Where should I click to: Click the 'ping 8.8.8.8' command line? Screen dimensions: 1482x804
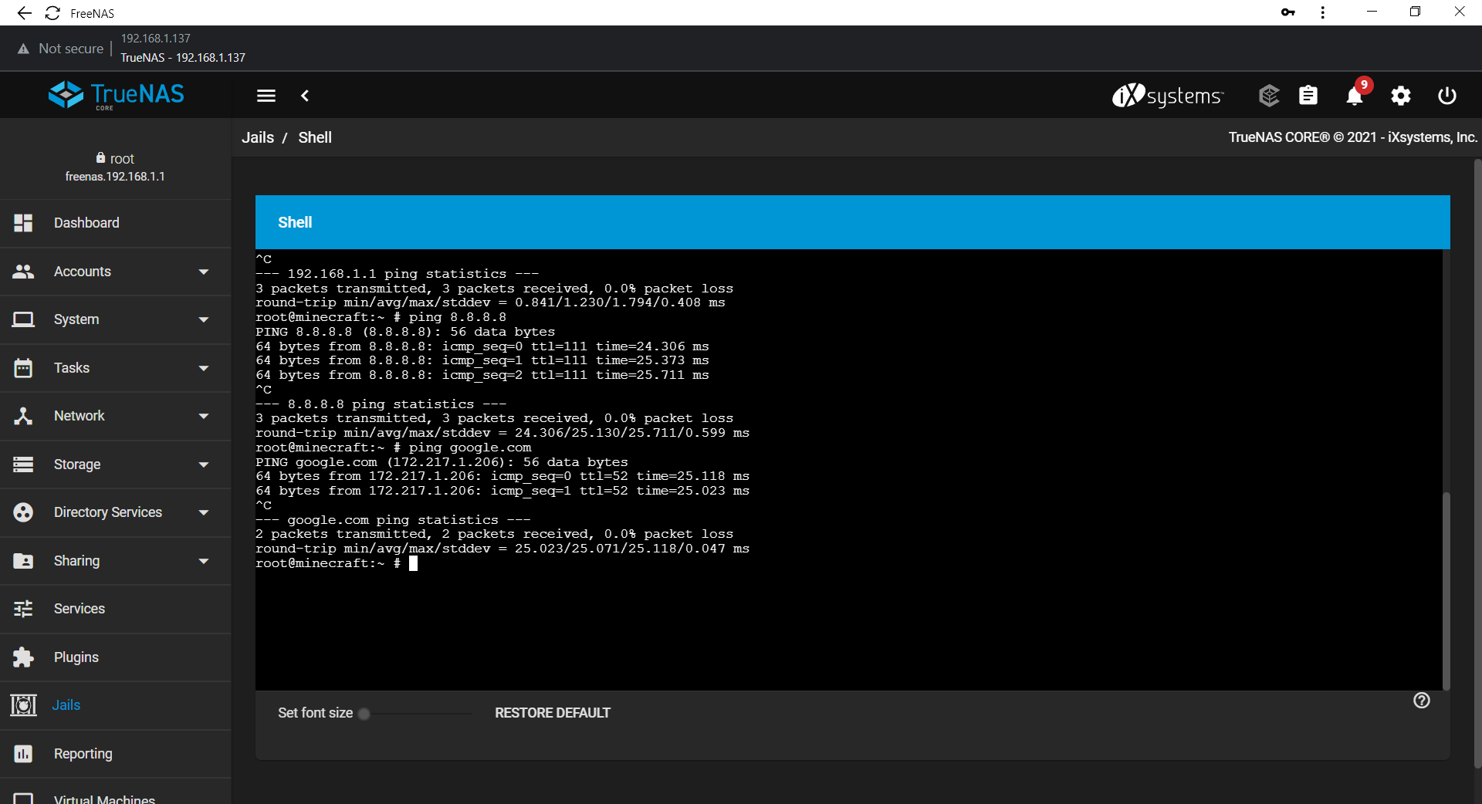click(381, 317)
